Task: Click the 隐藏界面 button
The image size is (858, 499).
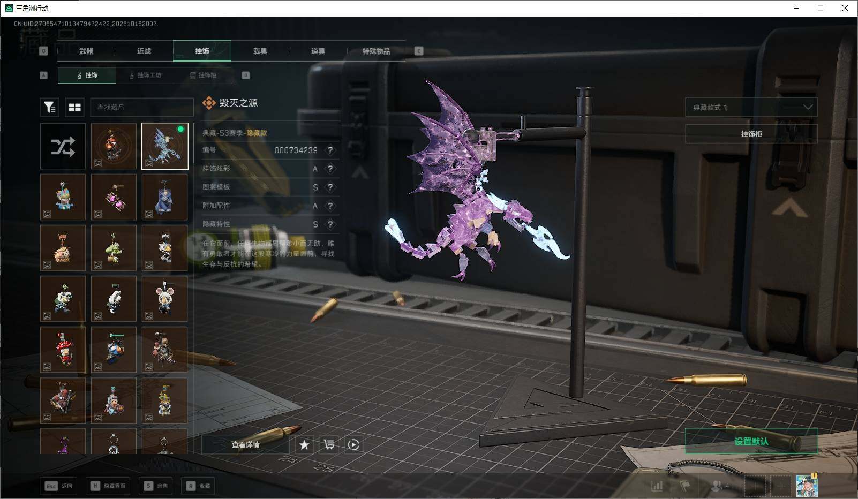Action: pyautogui.click(x=109, y=486)
